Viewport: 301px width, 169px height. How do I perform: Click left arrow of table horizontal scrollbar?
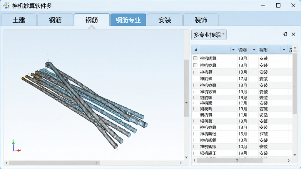(195, 160)
